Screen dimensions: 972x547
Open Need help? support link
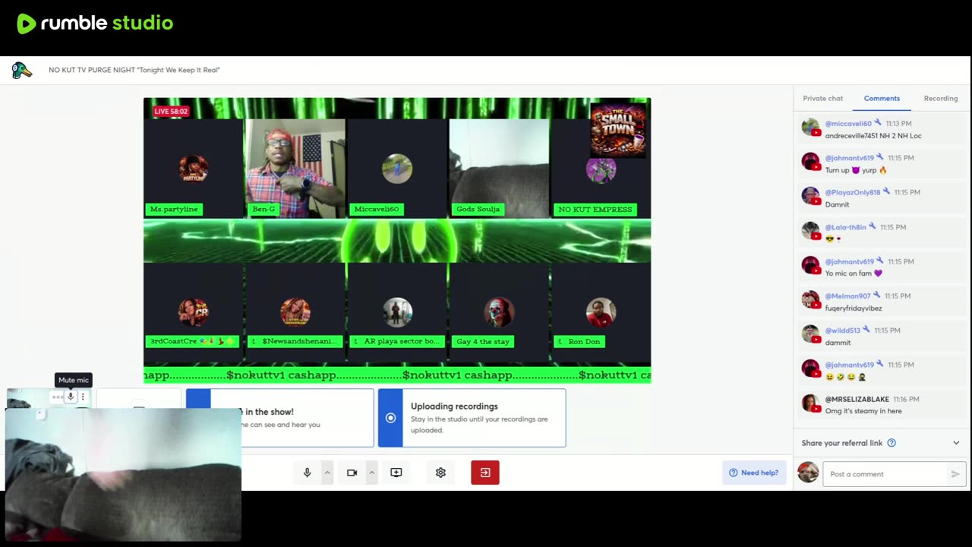(x=754, y=473)
